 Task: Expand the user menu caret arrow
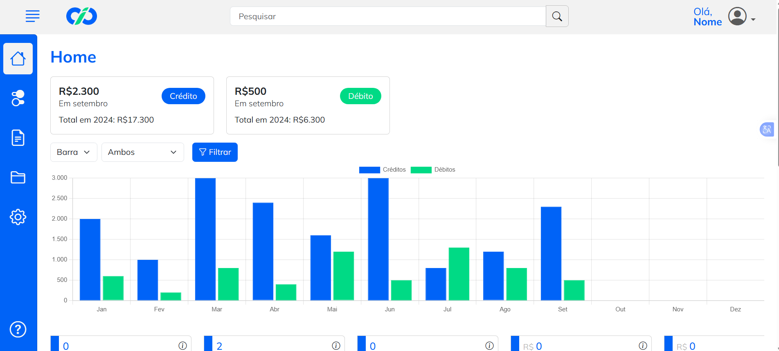click(x=753, y=20)
